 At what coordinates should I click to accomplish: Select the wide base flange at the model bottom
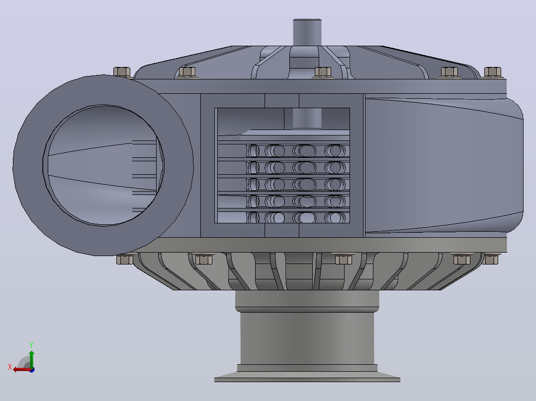pyautogui.click(x=307, y=377)
